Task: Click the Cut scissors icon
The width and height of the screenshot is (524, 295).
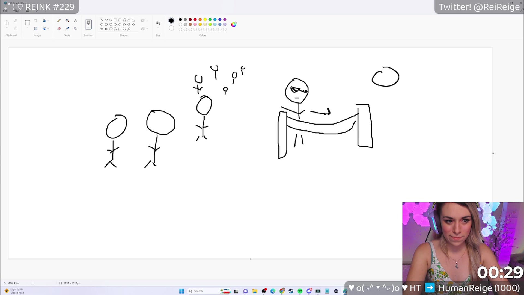Action: 16,20
